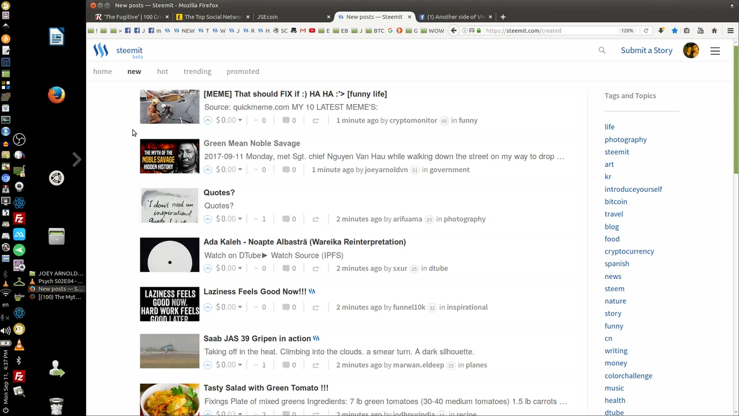Open comments on the Green Mean Noble Savage post
The height and width of the screenshot is (416, 739).
[x=289, y=169]
